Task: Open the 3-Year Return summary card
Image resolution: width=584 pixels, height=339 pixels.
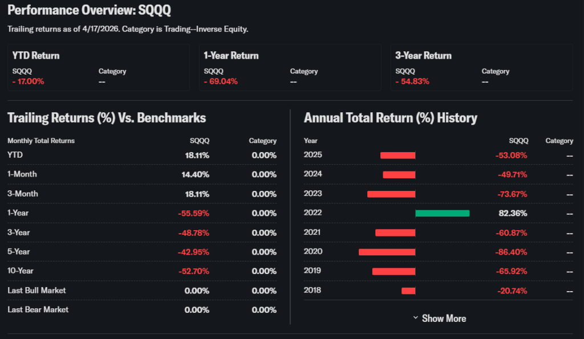Action: pyautogui.click(x=481, y=67)
